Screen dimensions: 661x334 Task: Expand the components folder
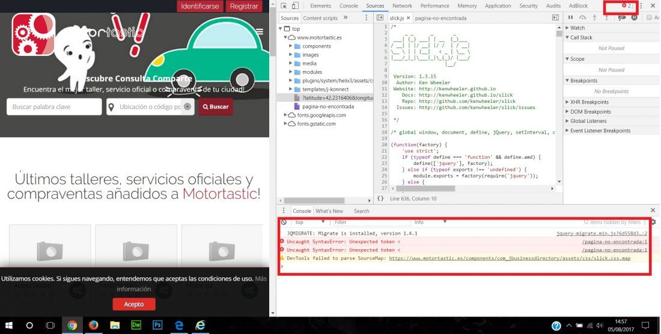point(290,46)
